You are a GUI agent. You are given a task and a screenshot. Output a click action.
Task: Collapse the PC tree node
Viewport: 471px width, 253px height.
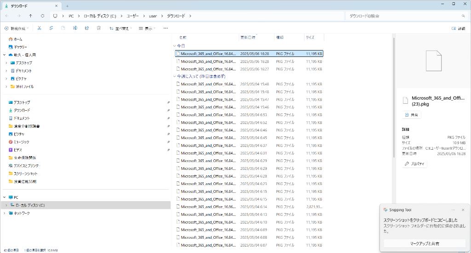click(x=4, y=197)
